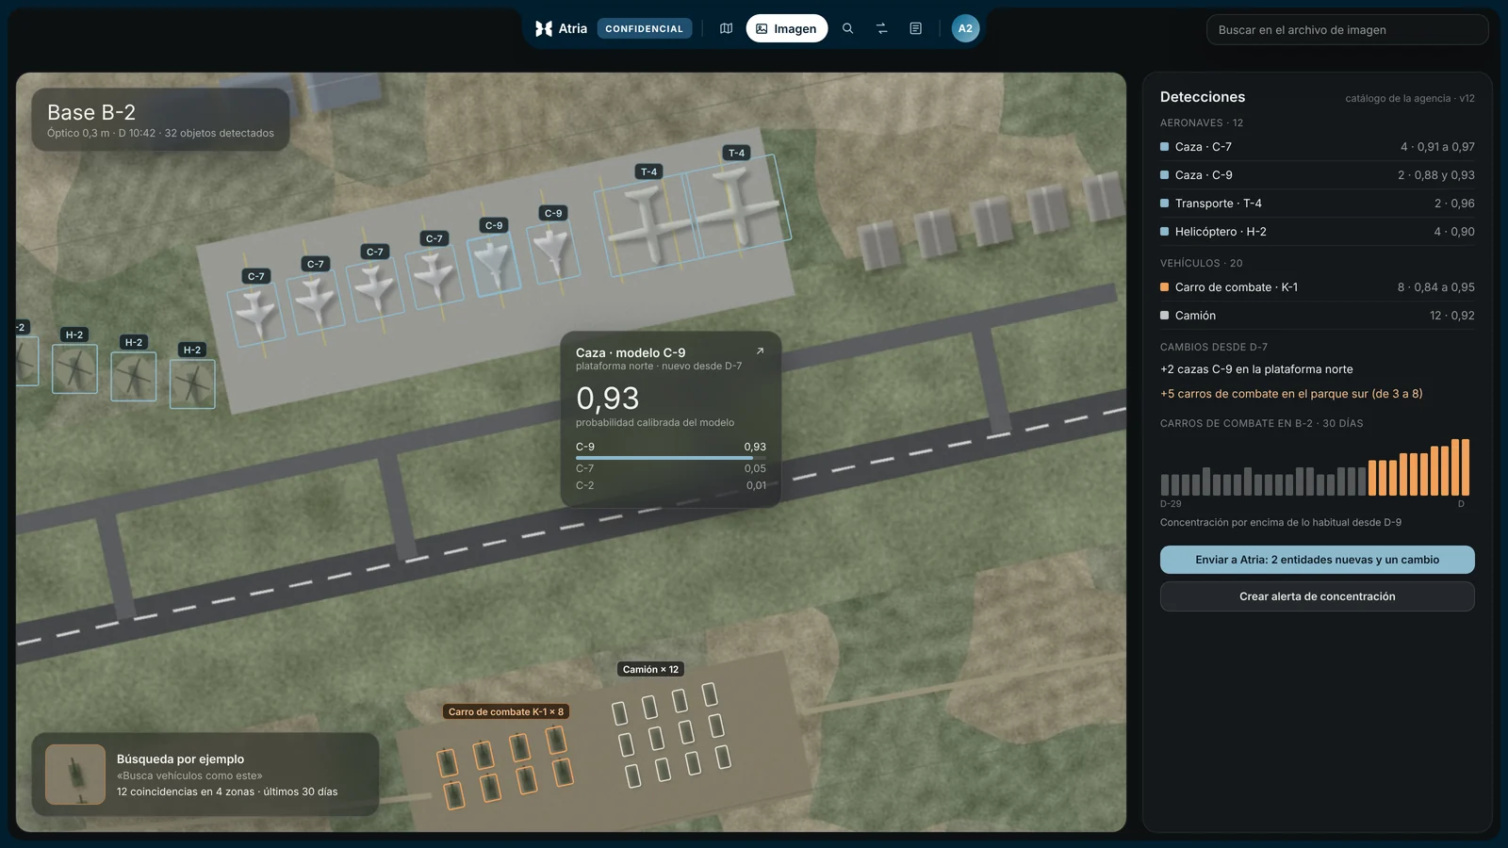Click the 0,93 probability value in popup
Screen dimensions: 1508x848
(x=608, y=399)
